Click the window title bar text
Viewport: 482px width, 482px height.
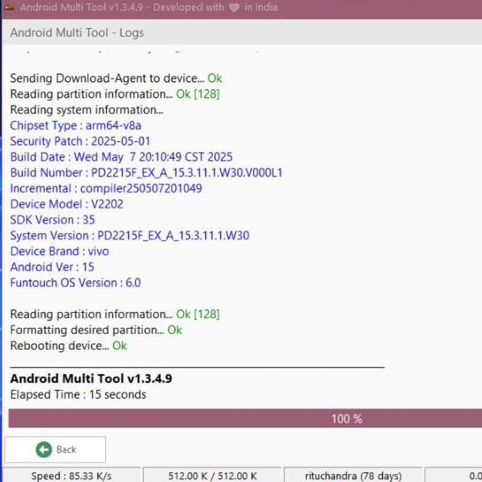click(x=149, y=7)
